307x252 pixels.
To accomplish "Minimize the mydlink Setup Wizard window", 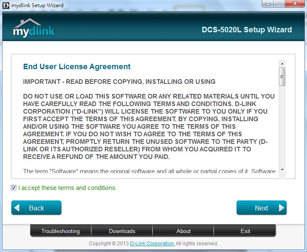I will coord(268,4).
